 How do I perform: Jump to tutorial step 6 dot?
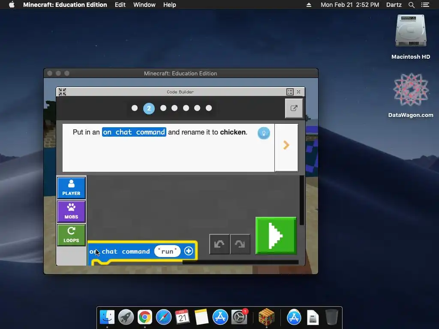coord(197,108)
